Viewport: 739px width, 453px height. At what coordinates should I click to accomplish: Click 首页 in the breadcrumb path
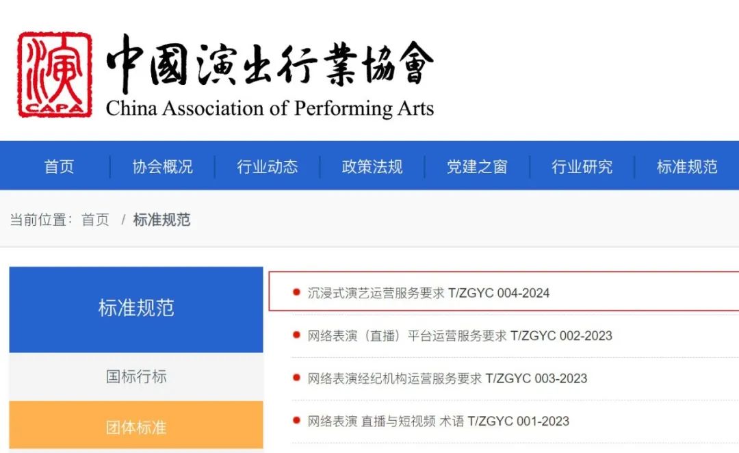[x=95, y=220]
